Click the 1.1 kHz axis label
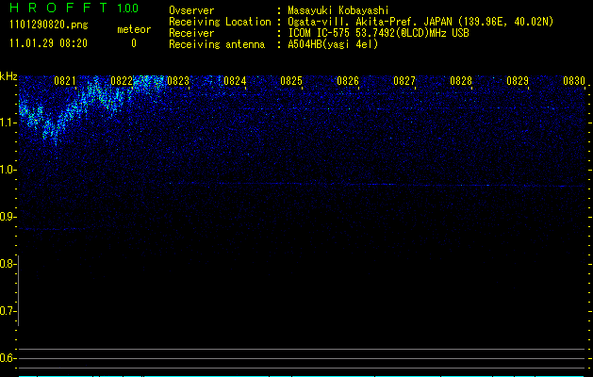The height and width of the screenshot is (377, 593). tap(8, 123)
